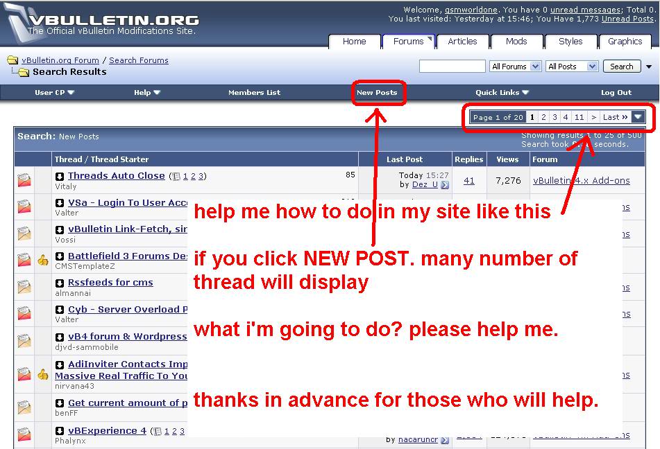660x449 pixels.
Task: Click the envelope icon in the Rssfeeds for cms row
Action: click(24, 287)
